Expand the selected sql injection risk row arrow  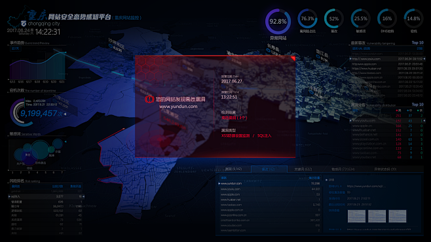pyautogui.click(x=9, y=196)
